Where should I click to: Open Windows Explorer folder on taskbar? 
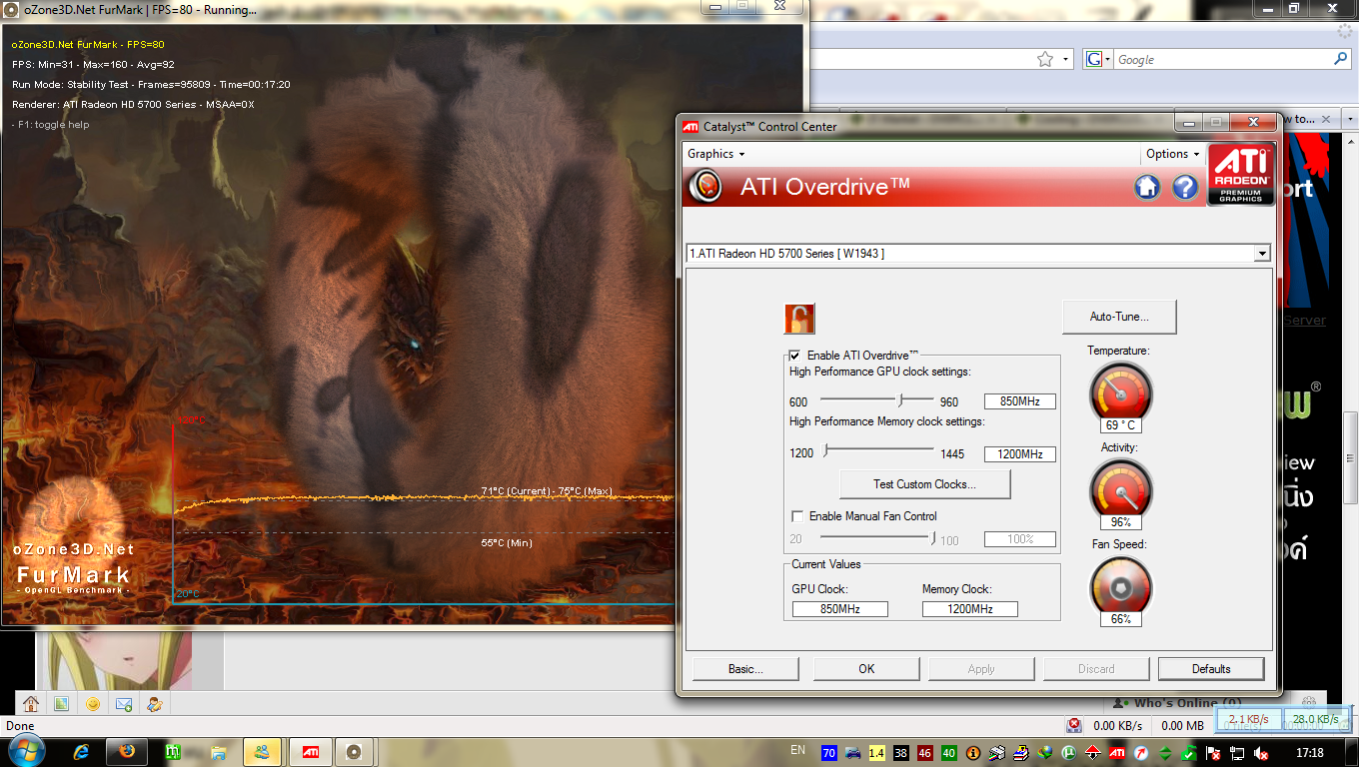218,752
